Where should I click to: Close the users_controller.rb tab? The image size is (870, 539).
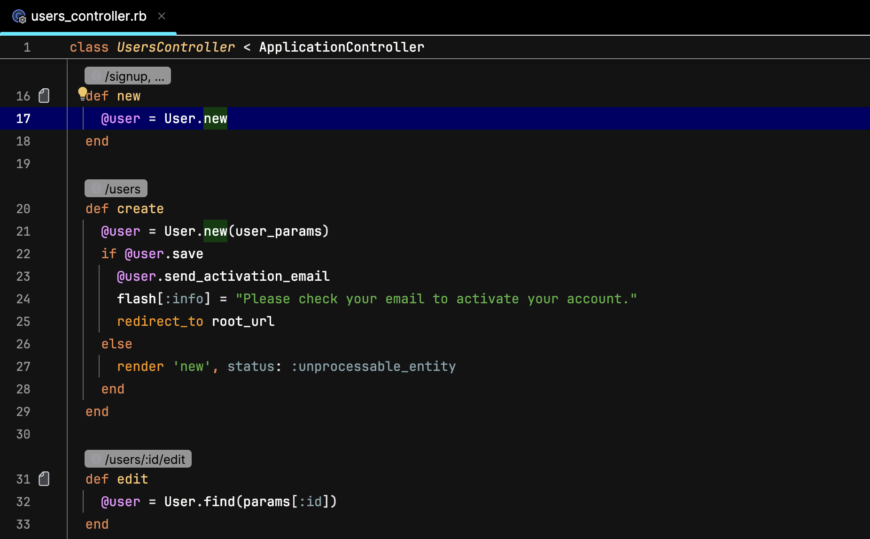tap(162, 15)
